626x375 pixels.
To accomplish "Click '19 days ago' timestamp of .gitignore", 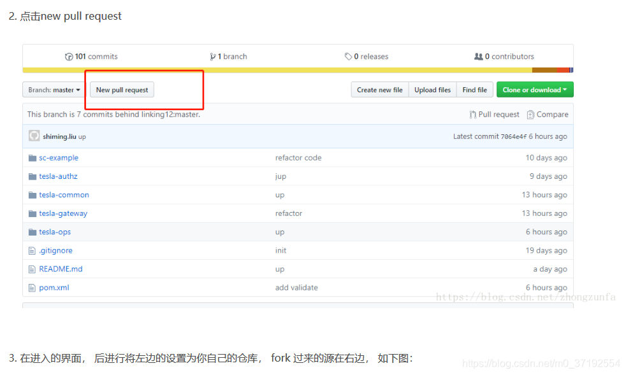I will click(546, 251).
